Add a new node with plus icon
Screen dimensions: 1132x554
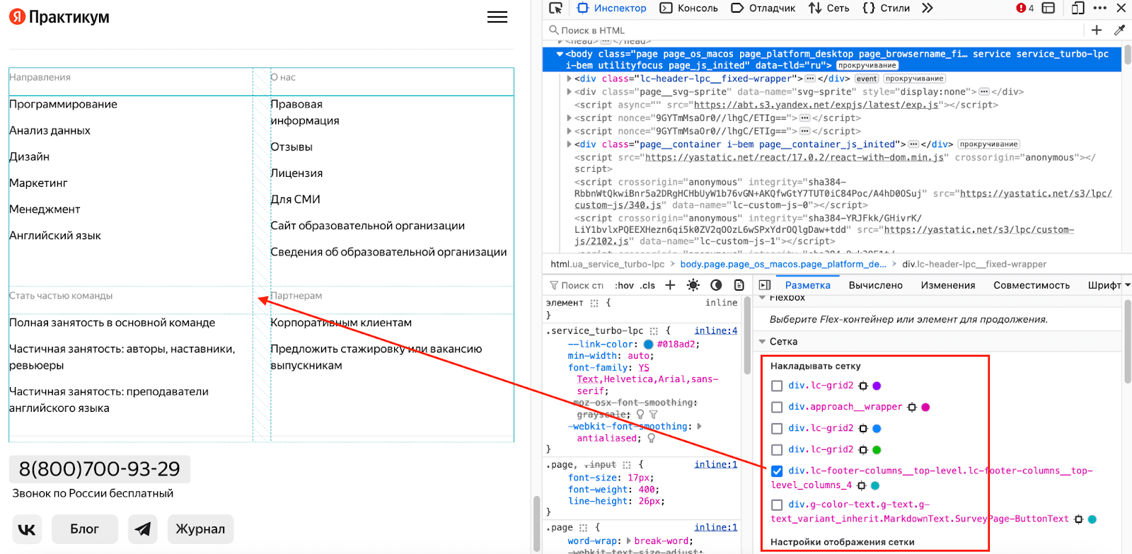[1096, 30]
